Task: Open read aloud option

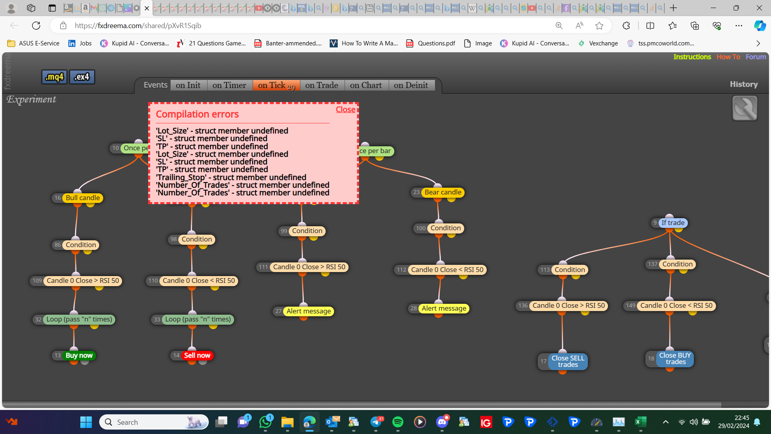Action: coord(579,26)
